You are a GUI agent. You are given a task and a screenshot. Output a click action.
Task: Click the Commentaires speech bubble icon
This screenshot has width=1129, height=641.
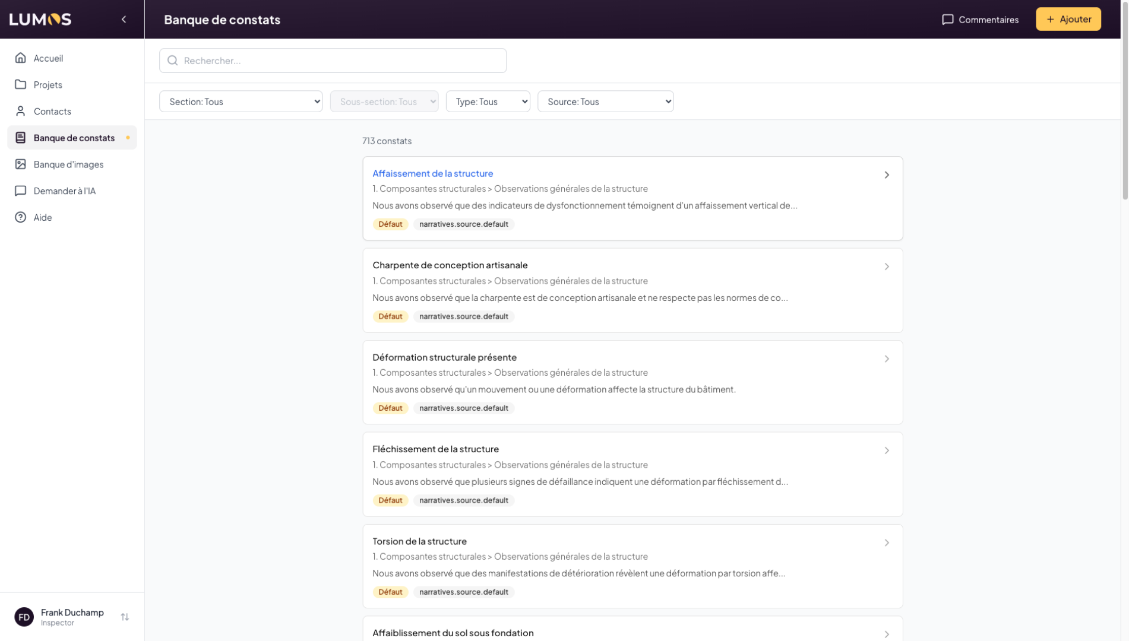point(947,20)
